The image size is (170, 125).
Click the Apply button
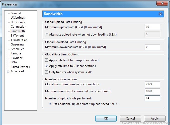point(155,119)
